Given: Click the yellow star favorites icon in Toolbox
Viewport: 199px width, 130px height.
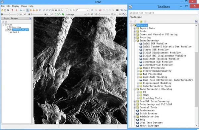Looking at the screenshot, I should point(141,21).
